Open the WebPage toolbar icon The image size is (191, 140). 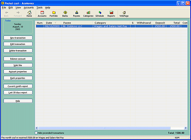(x=124, y=13)
